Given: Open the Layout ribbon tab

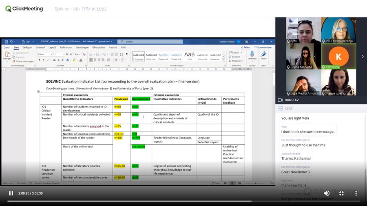Looking at the screenshot, I should (x=52, y=47).
